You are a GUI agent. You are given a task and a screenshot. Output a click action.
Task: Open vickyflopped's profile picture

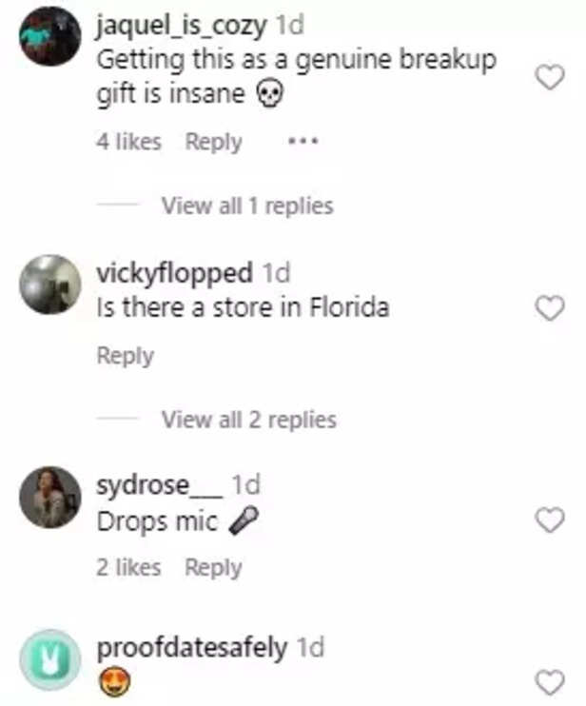[x=50, y=284]
